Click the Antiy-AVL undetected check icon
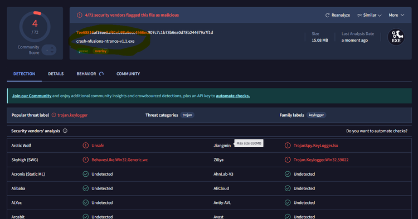Image resolution: width=418 pixels, height=219 pixels. (x=288, y=202)
